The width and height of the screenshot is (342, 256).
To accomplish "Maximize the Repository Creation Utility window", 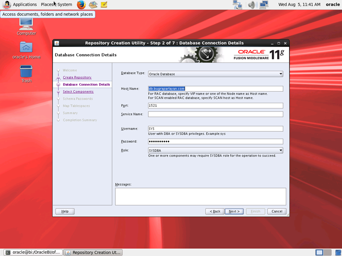I will click(x=278, y=43).
